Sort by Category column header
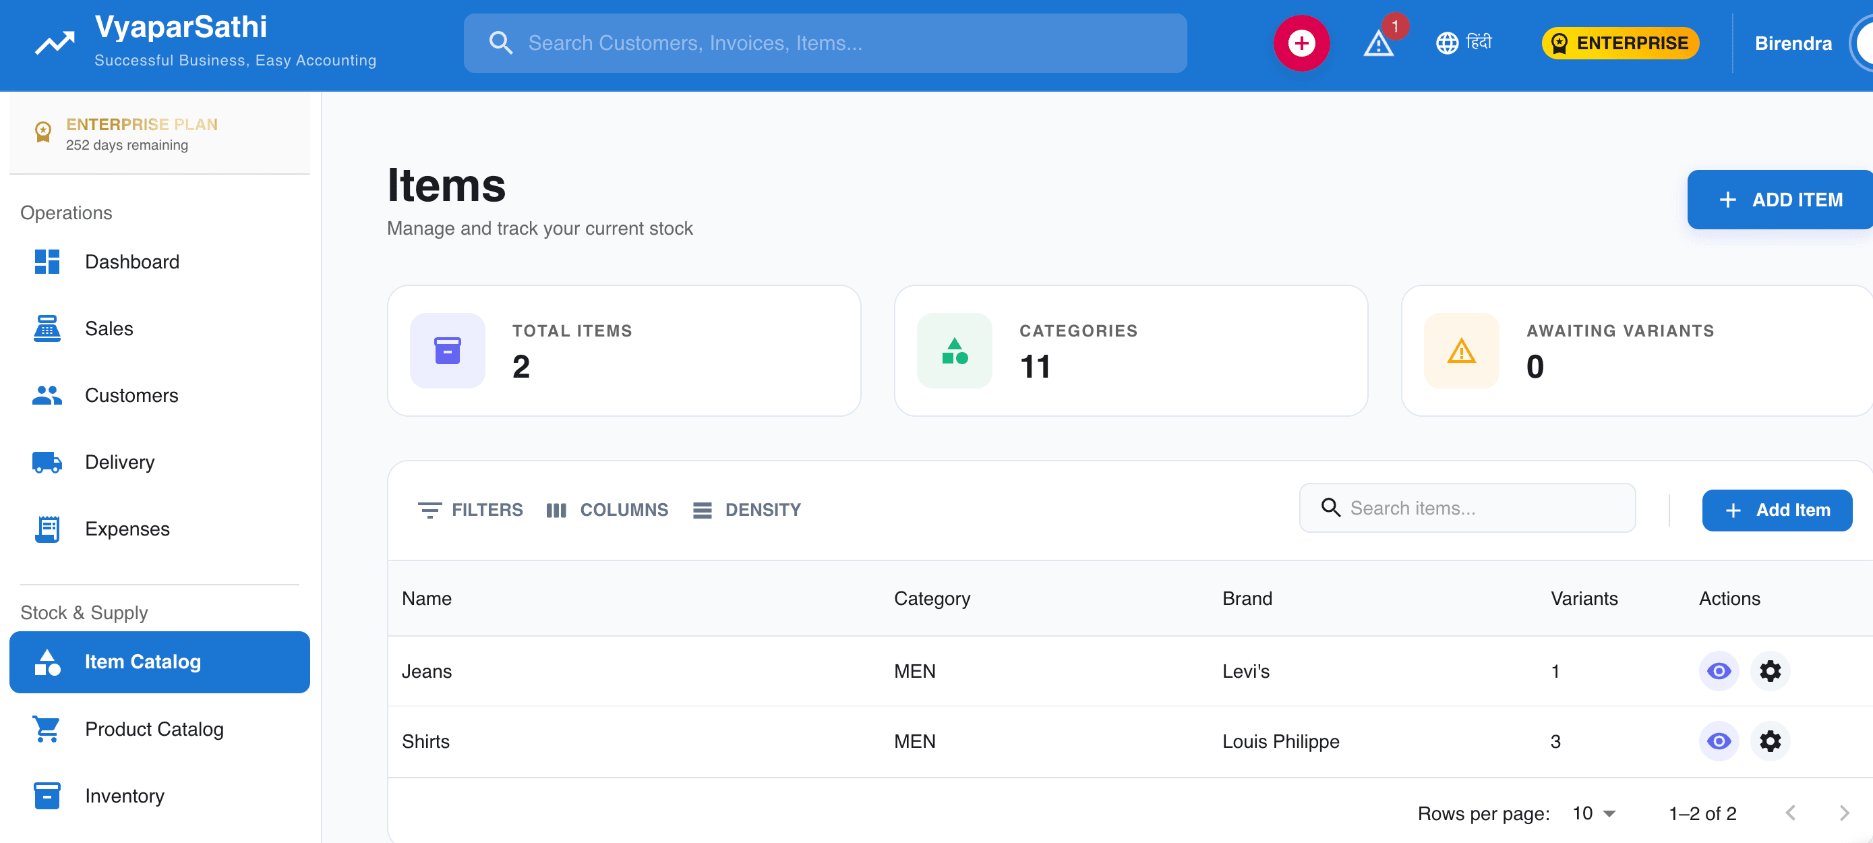 [x=931, y=598]
